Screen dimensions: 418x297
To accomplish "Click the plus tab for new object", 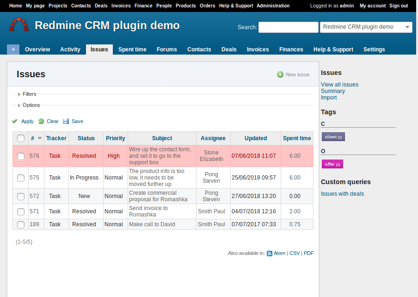I will tap(13, 49).
